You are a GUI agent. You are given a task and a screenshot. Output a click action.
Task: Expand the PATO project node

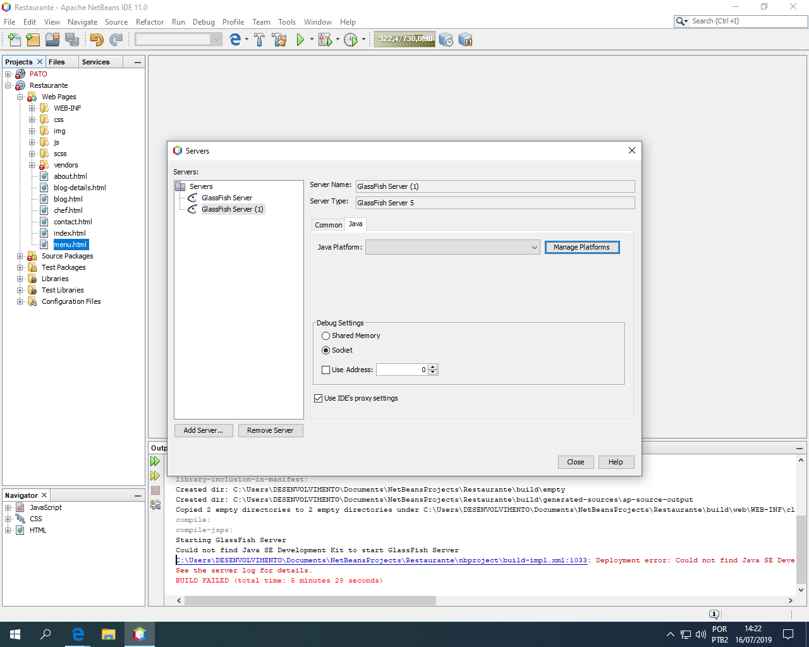8,75
